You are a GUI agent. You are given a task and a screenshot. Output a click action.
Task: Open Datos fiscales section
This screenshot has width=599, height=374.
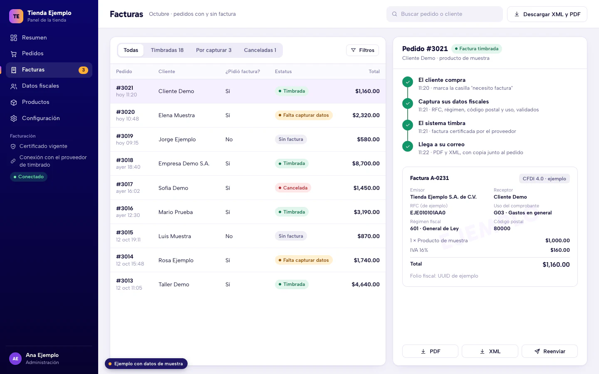coord(49,86)
